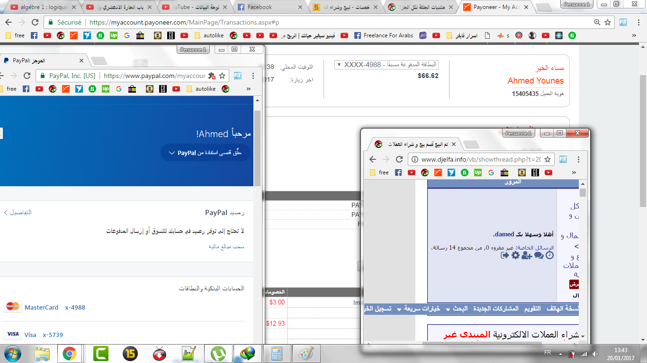Click the Ahmed Younes account name
This screenshot has width=647, height=363.
pyautogui.click(x=536, y=81)
